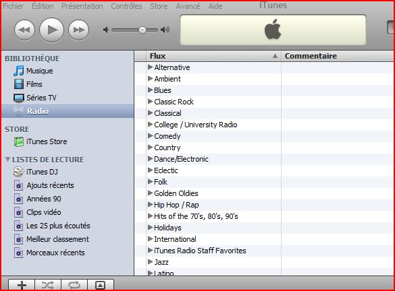The image size is (395, 291).
Task: Click the loud volume speaker icon
Action: click(x=165, y=30)
